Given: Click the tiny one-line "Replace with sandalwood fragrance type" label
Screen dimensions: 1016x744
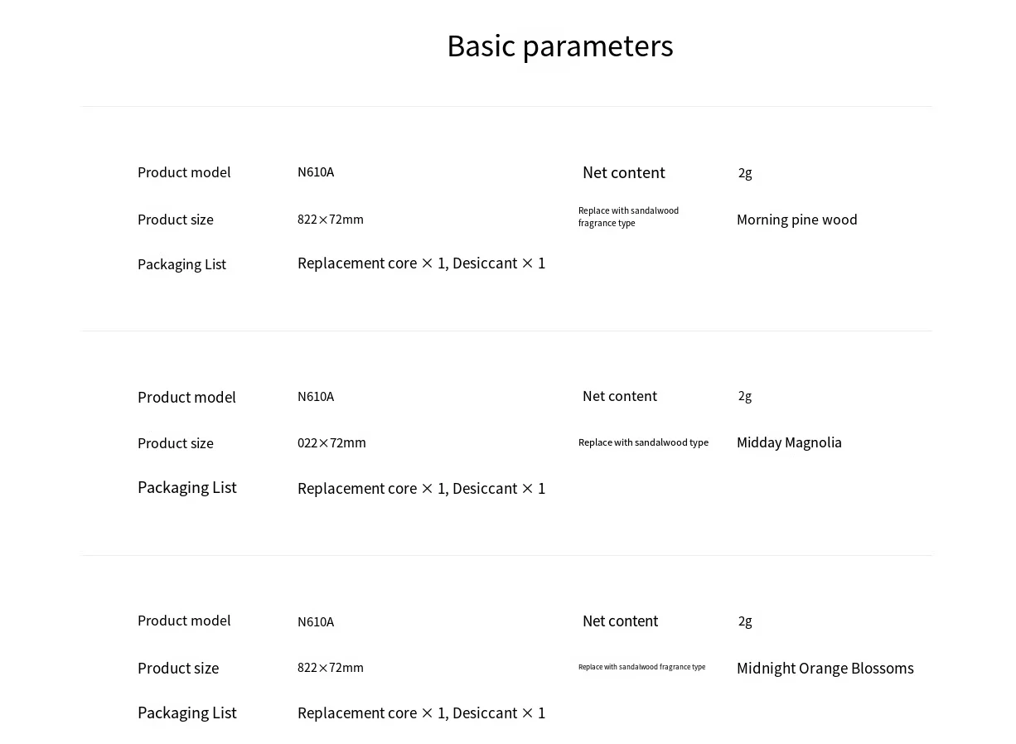Looking at the screenshot, I should tap(641, 667).
